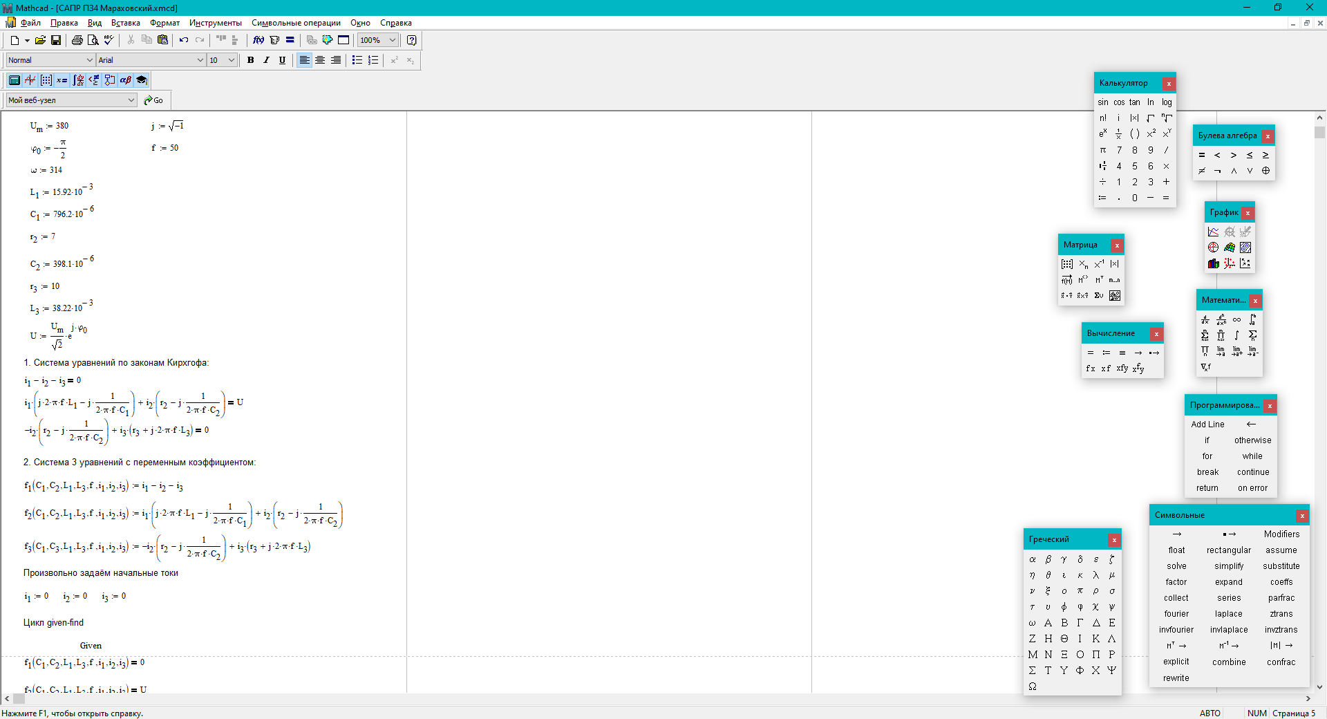Open the 100% zoom dropdown
Image resolution: width=1327 pixels, height=719 pixels.
click(x=378, y=40)
